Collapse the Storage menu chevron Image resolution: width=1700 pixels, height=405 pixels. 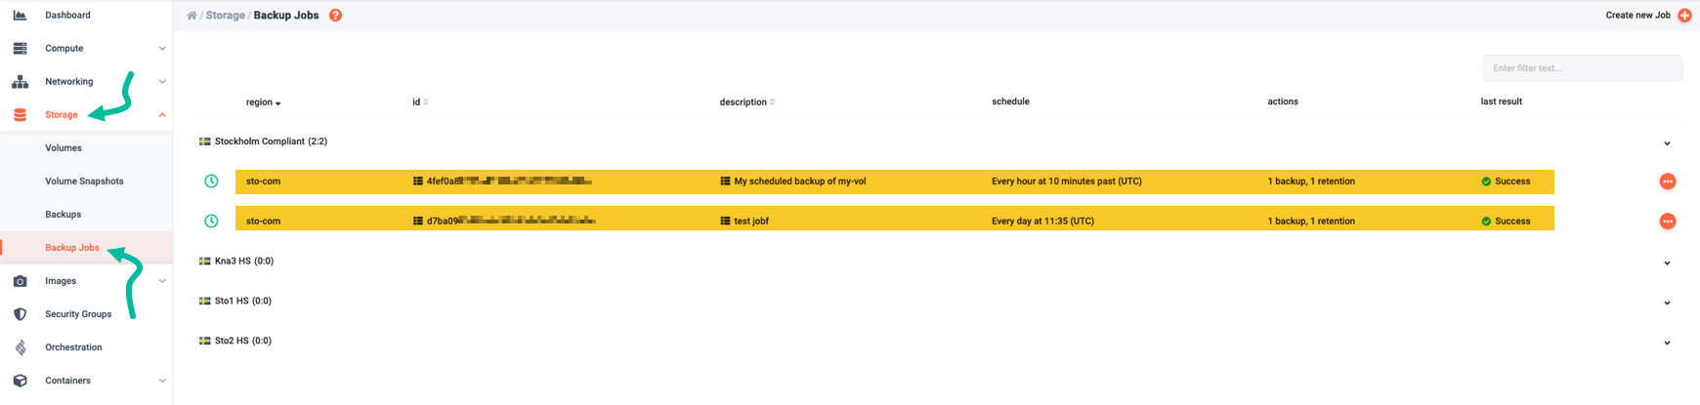pyautogui.click(x=162, y=114)
